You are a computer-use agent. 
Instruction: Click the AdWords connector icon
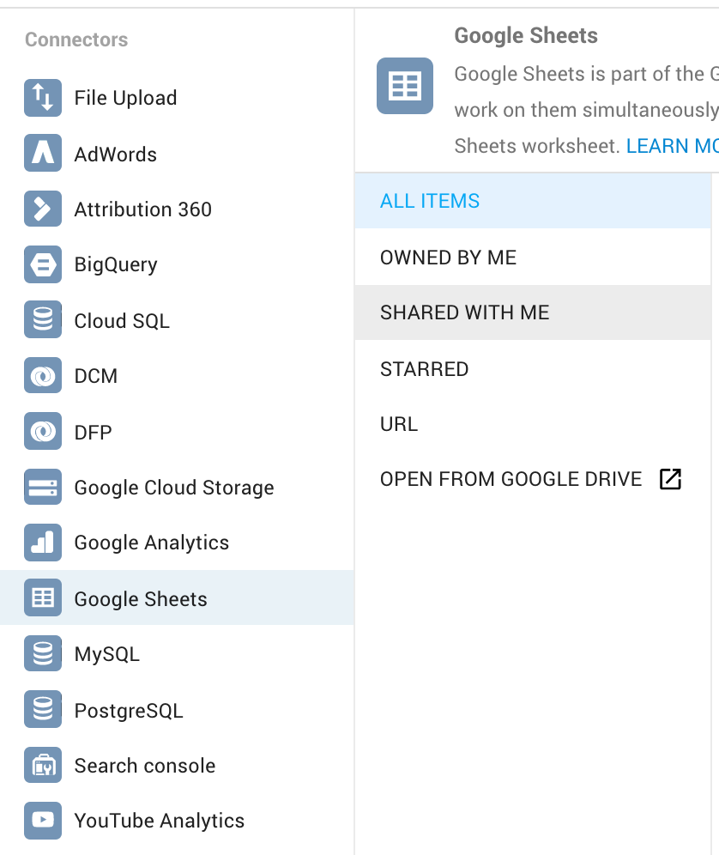coord(43,153)
